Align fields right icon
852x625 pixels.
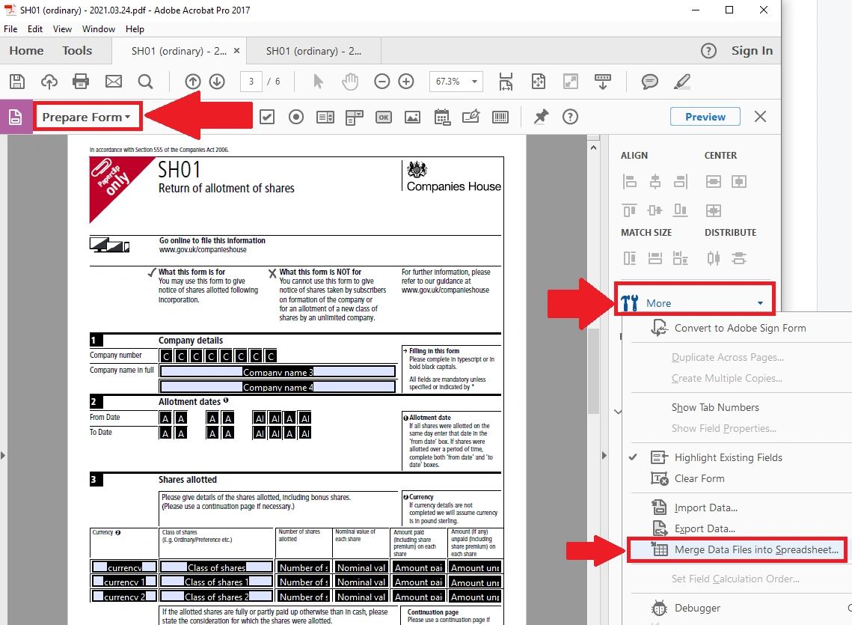[680, 181]
